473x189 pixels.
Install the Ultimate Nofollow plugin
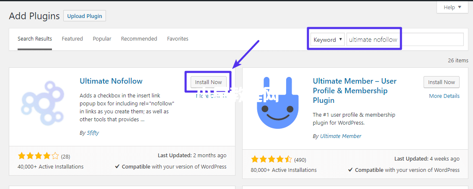point(209,82)
